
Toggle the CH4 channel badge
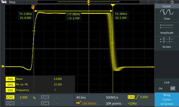(x=45, y=103)
